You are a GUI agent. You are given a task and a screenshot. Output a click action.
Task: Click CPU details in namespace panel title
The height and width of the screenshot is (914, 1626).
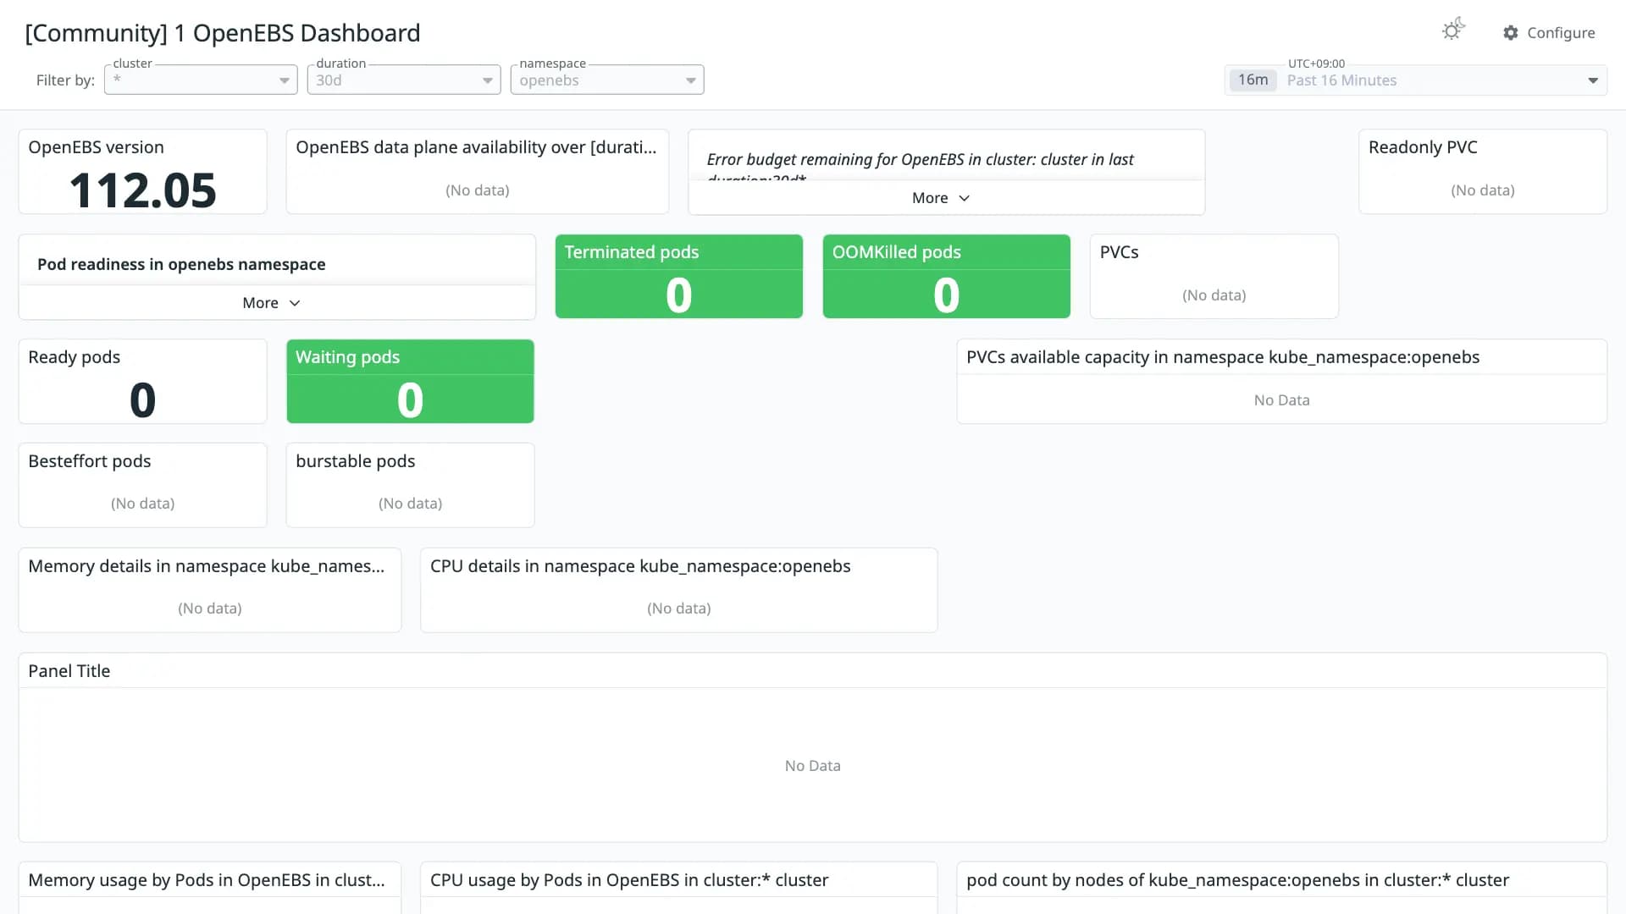(x=640, y=566)
